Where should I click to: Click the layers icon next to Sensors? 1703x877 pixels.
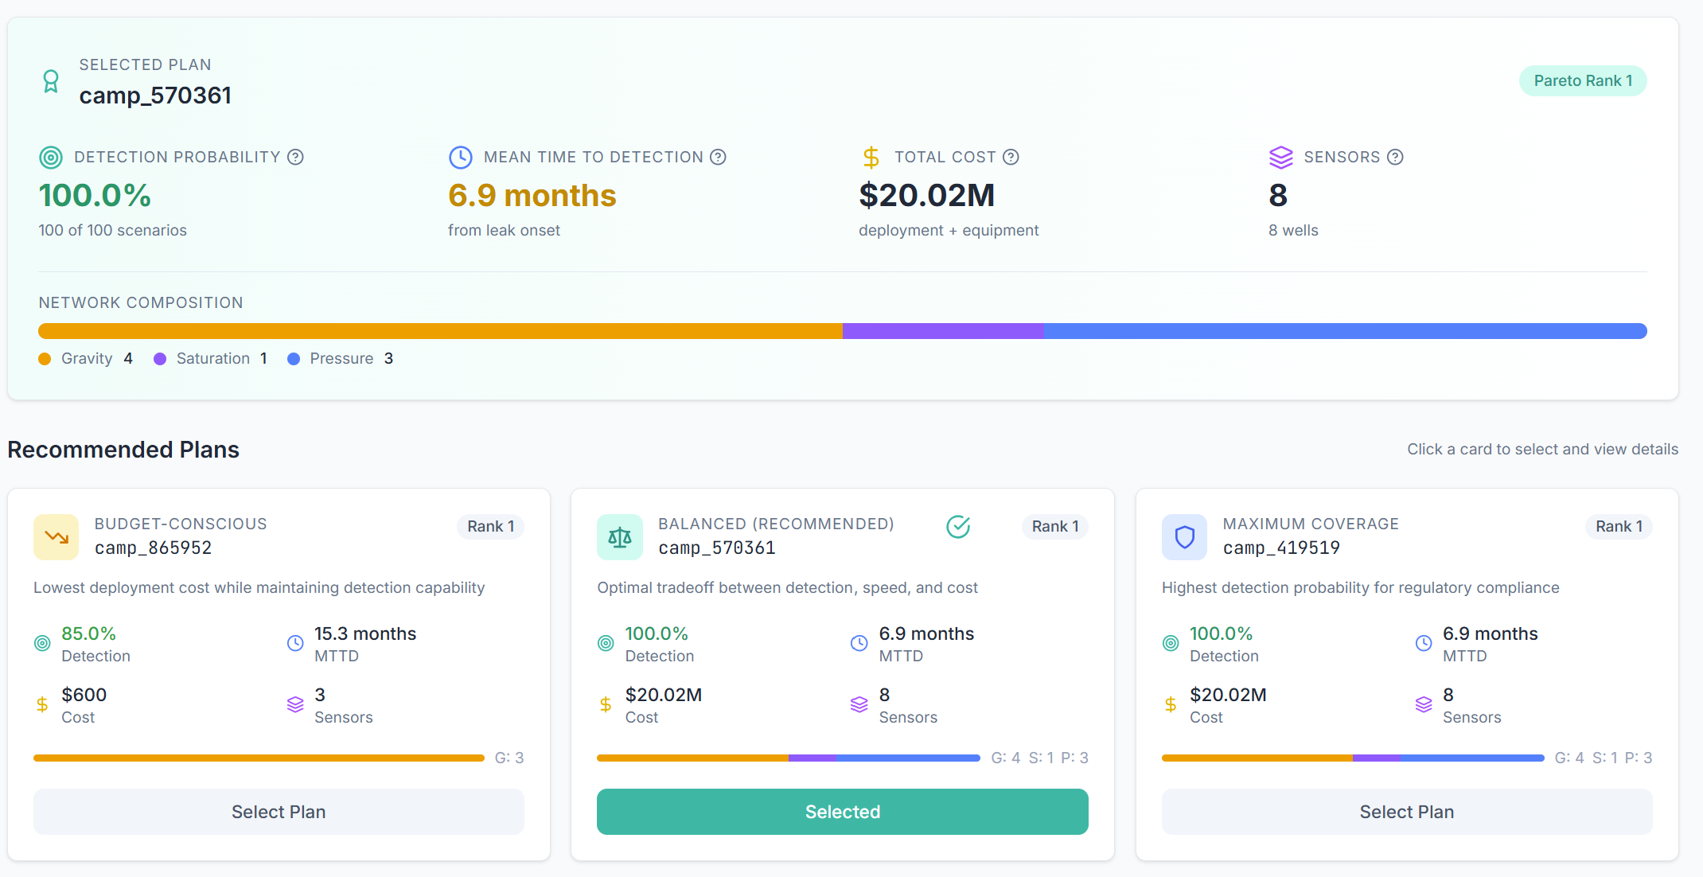pos(1280,157)
